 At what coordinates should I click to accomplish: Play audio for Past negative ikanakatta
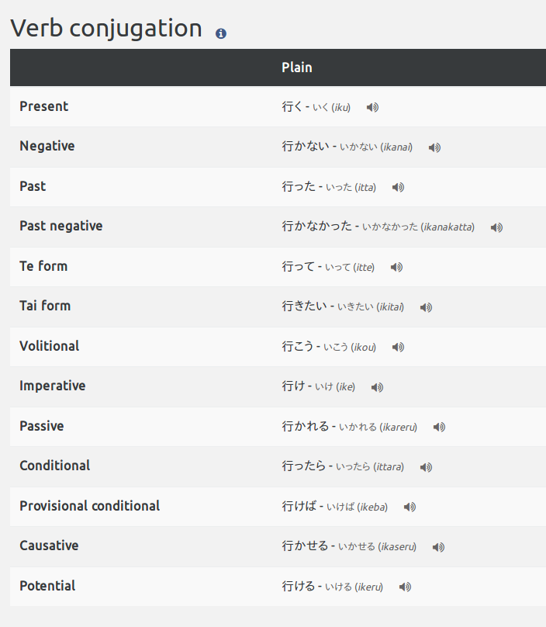[496, 227]
